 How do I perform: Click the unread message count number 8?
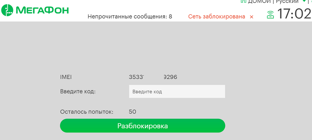pyautogui.click(x=170, y=17)
